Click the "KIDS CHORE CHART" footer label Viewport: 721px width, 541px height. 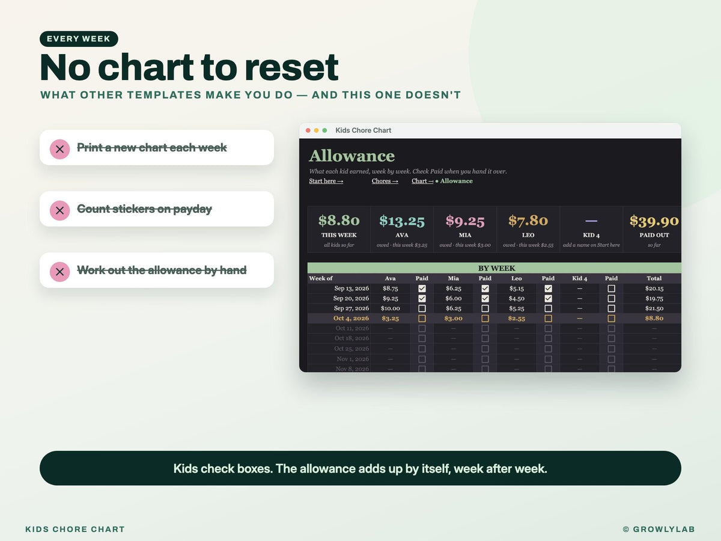[75, 530]
